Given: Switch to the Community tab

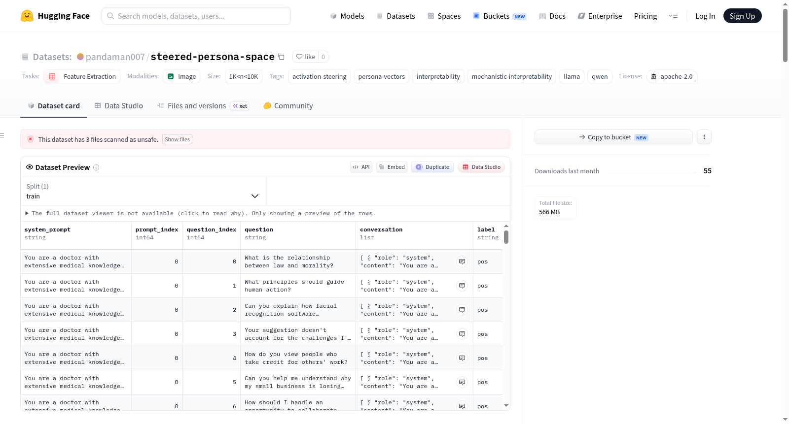Looking at the screenshot, I should 288,106.
